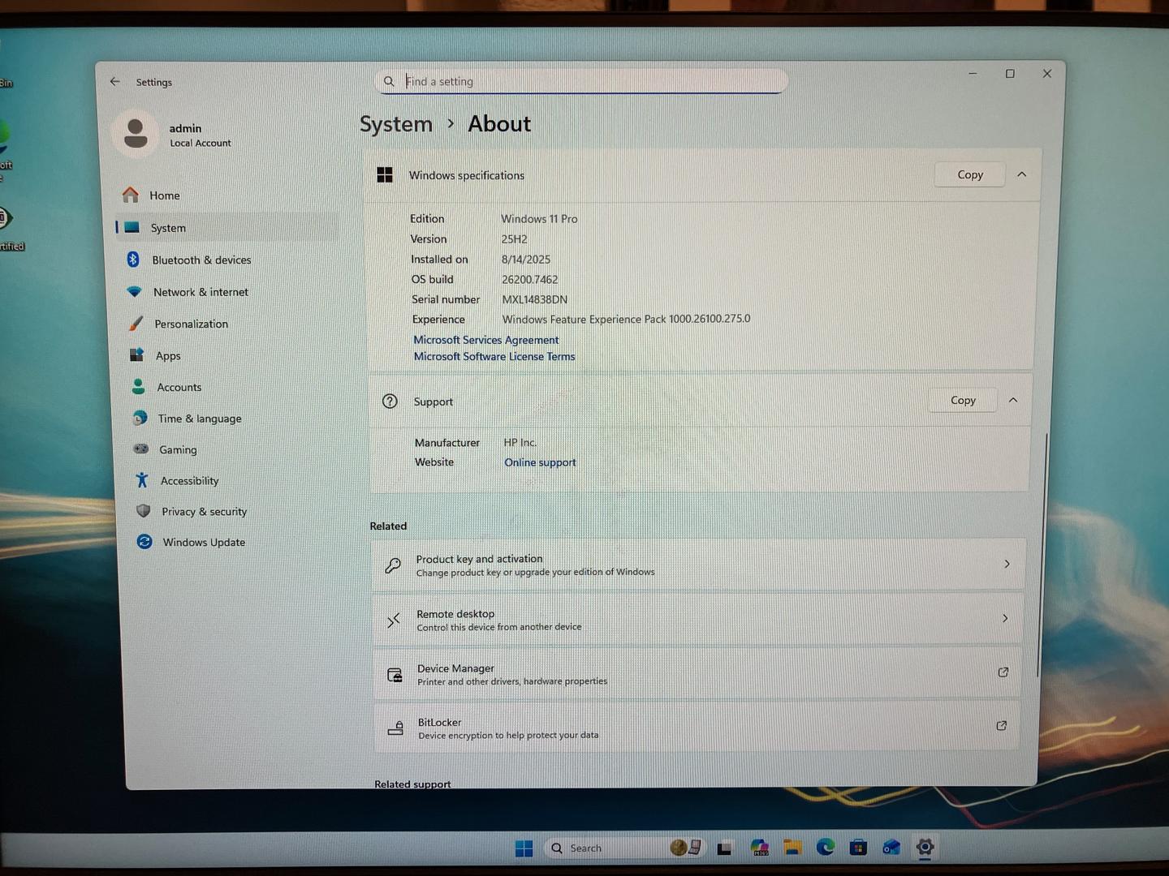Click the manufacturer value HP Inc.
The image size is (1169, 876).
(520, 442)
